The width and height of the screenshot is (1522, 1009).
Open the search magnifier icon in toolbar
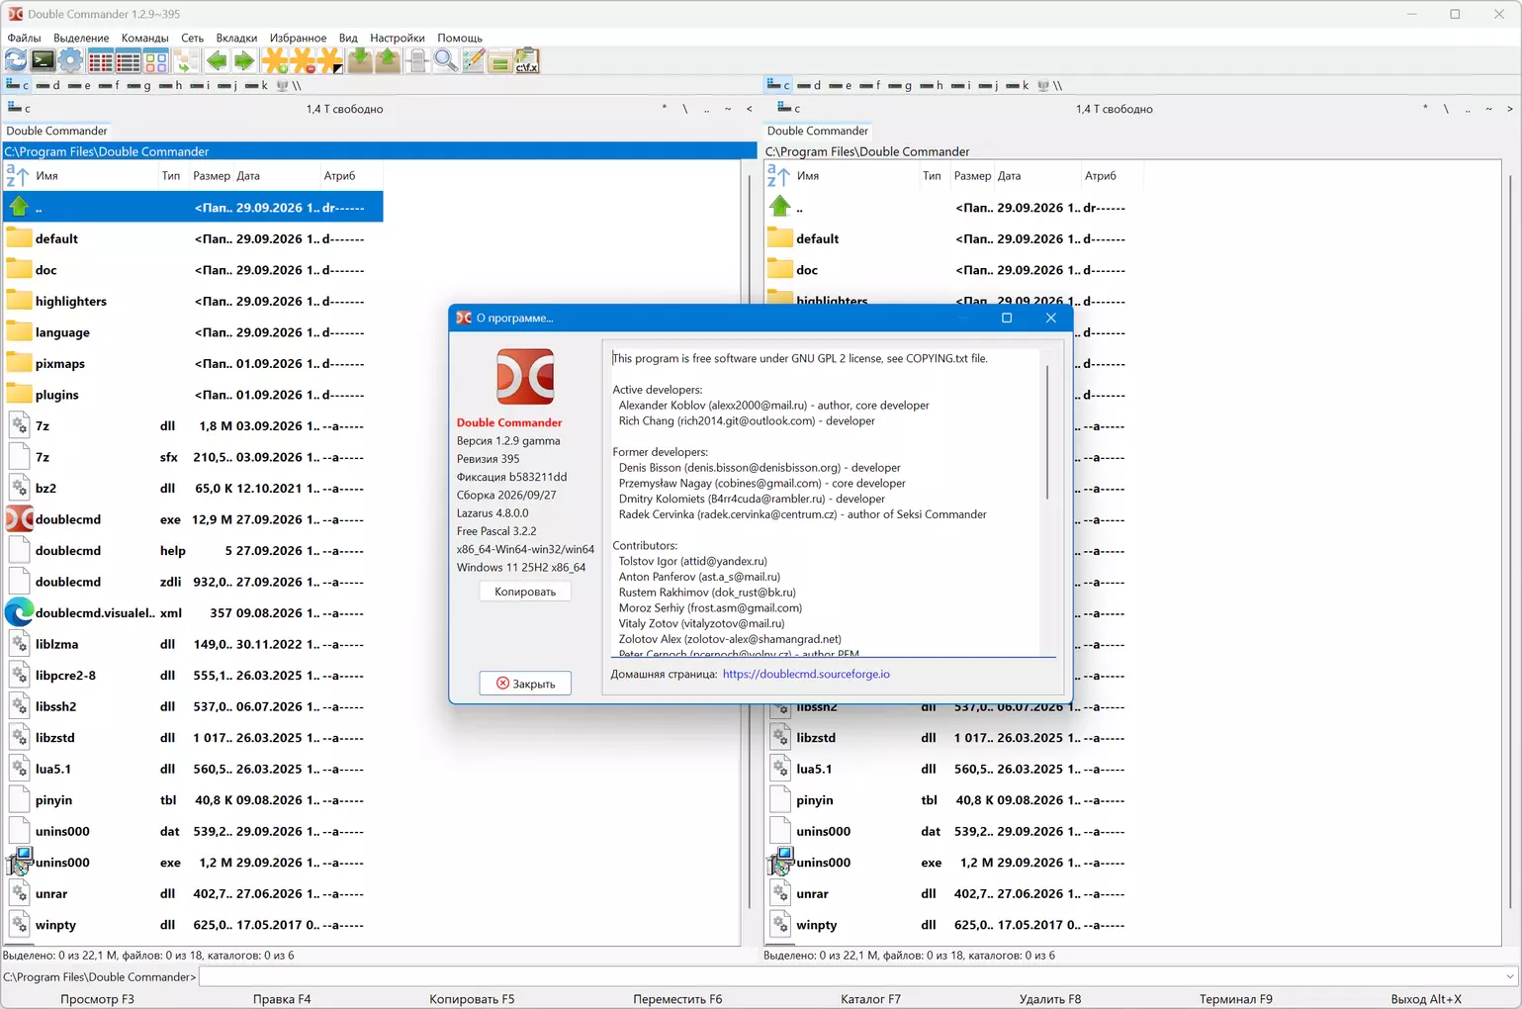click(x=446, y=61)
